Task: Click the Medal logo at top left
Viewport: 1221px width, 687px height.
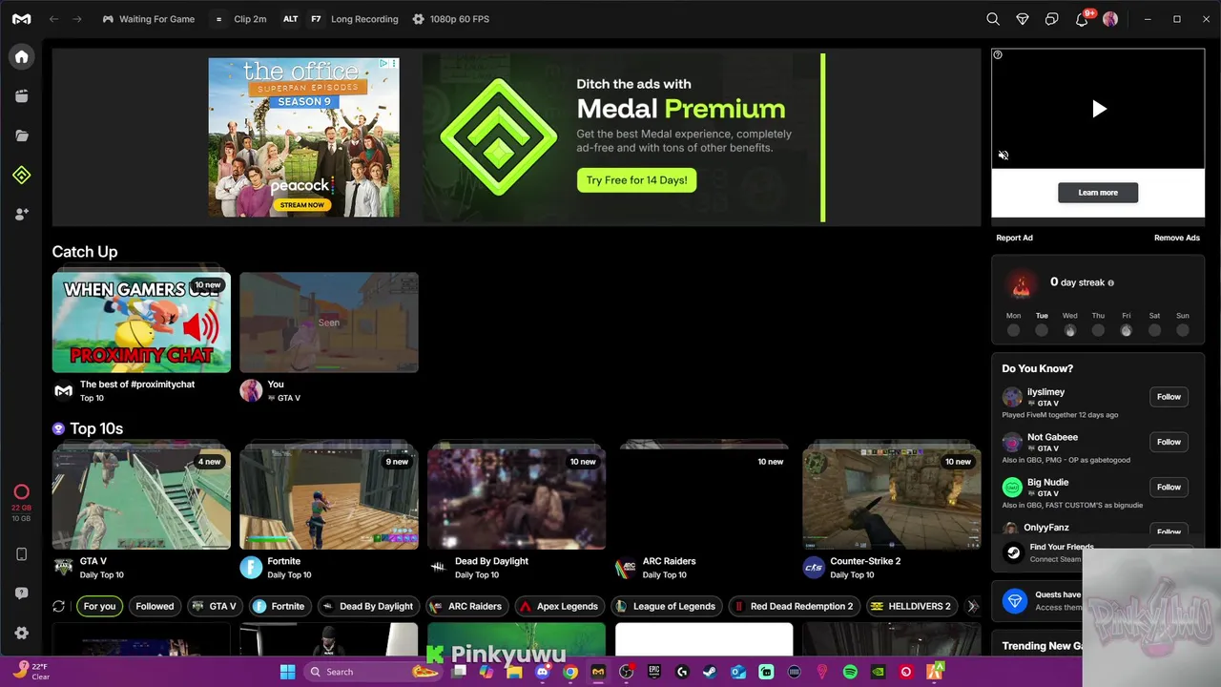Action: pos(21,19)
